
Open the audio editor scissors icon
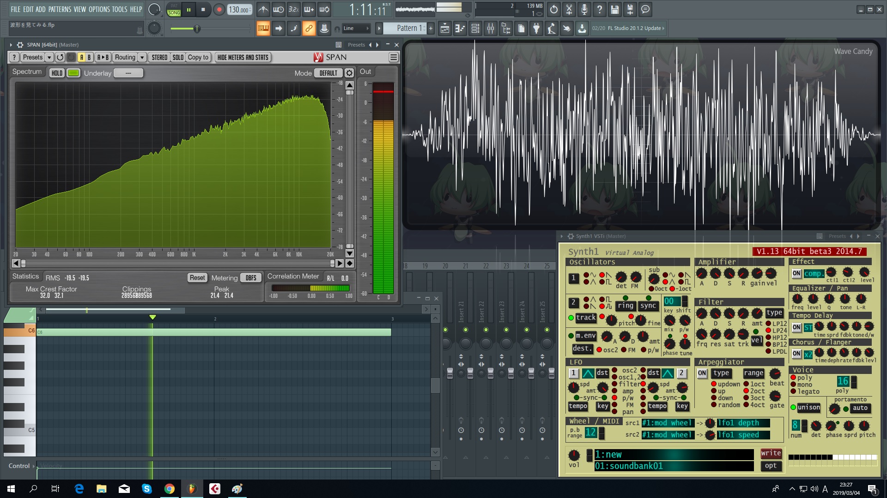point(569,9)
